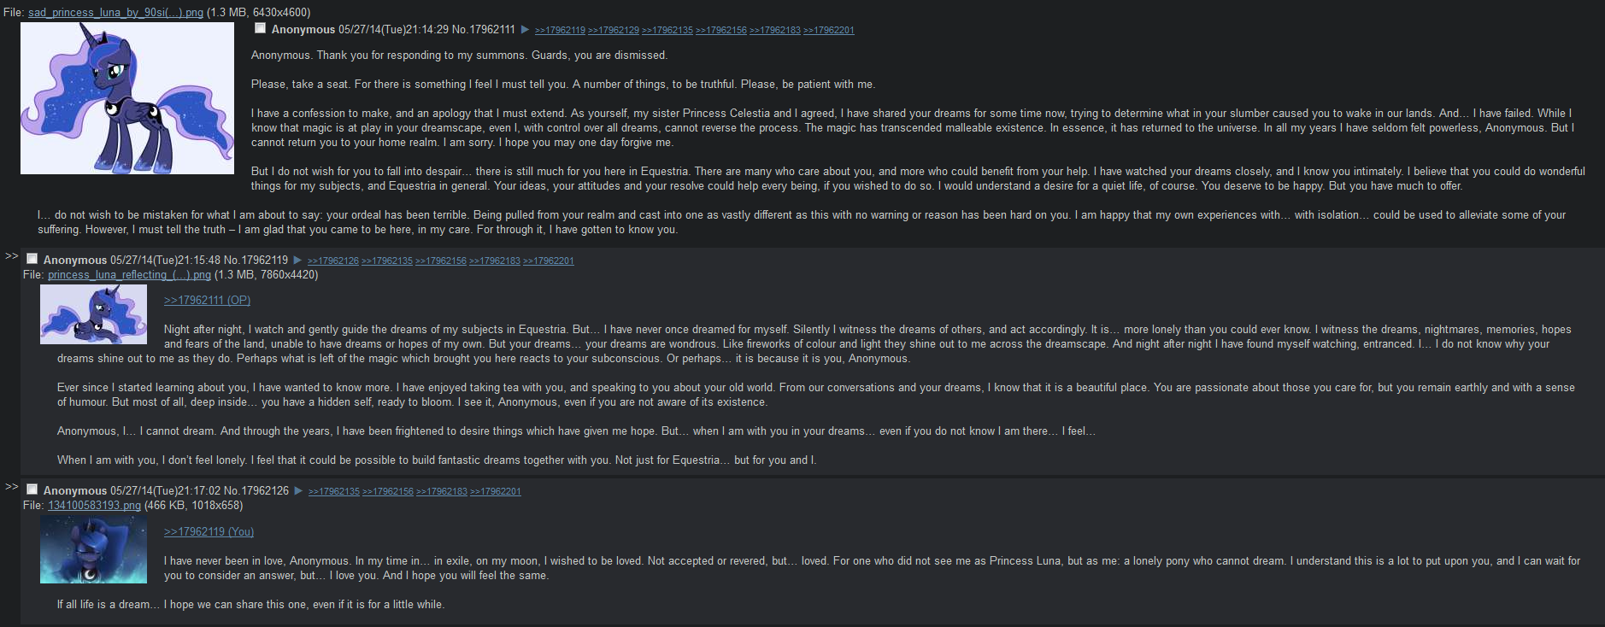1605x627 pixels.
Task: Open file link sad_princess_luna_by_90si(...).png
Action: coord(115,13)
